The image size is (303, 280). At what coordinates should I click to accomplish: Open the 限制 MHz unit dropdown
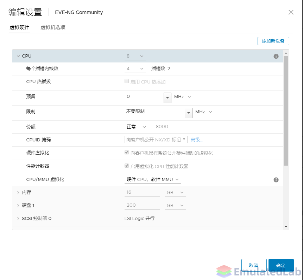click(204, 112)
